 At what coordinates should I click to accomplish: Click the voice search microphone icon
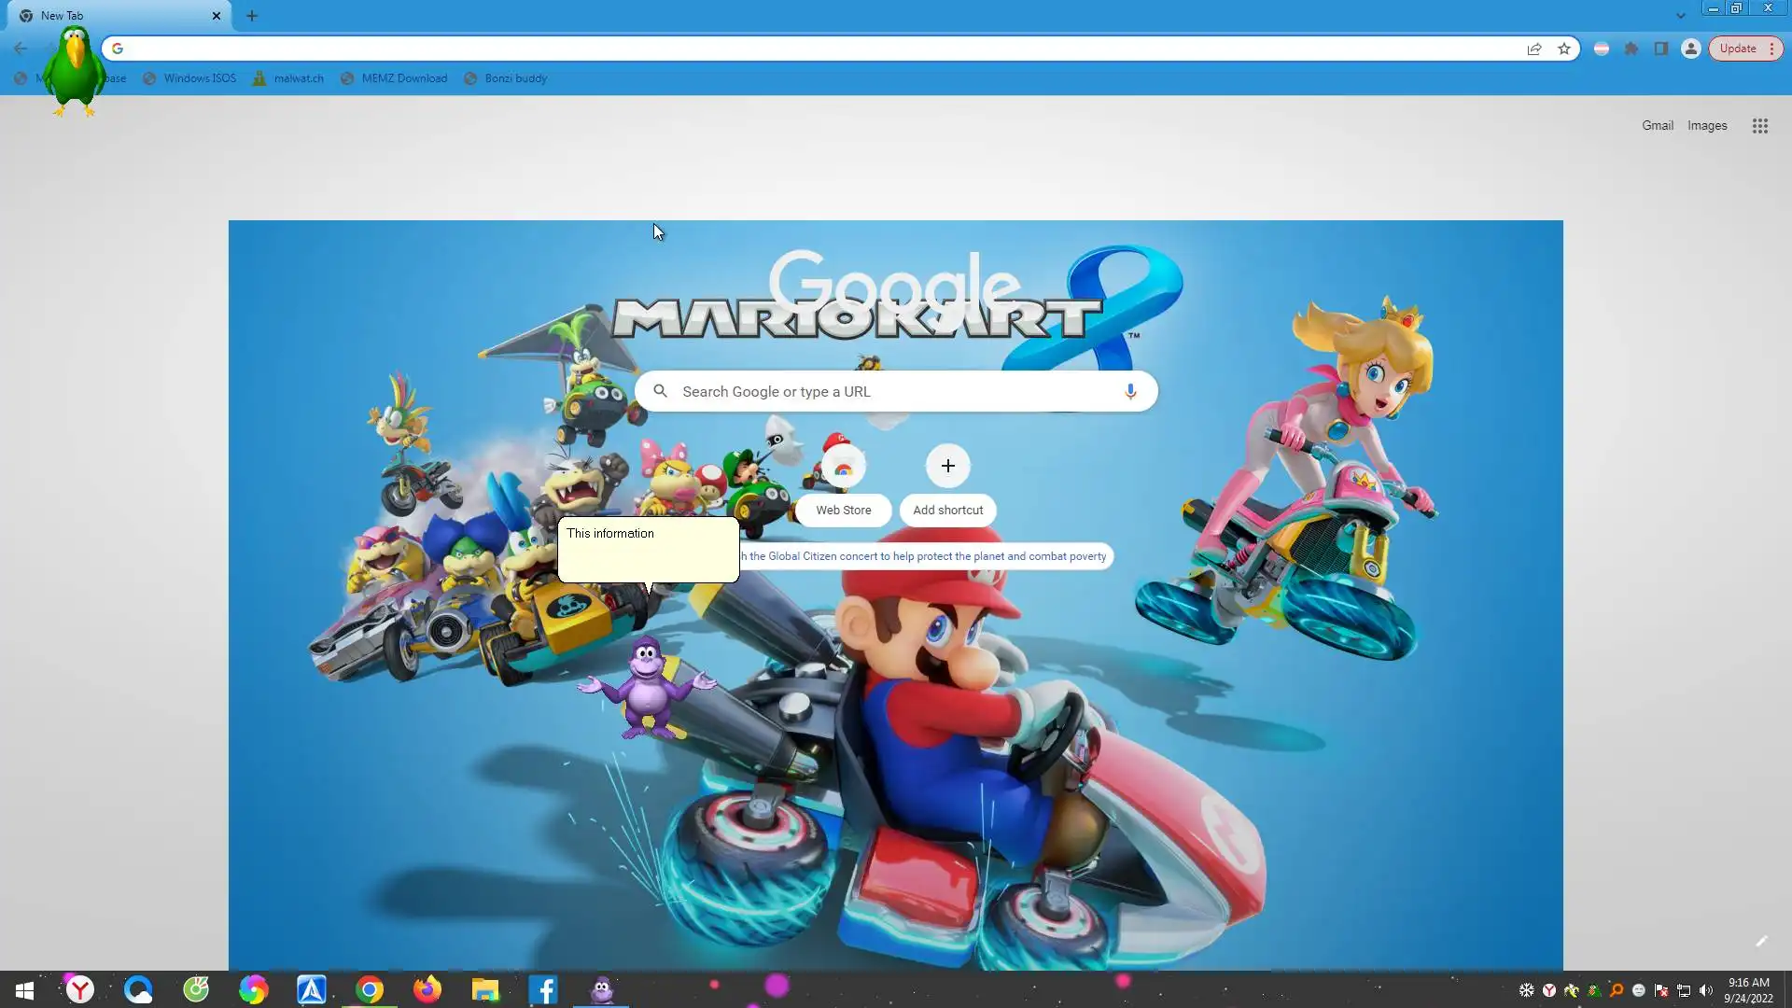tap(1130, 391)
